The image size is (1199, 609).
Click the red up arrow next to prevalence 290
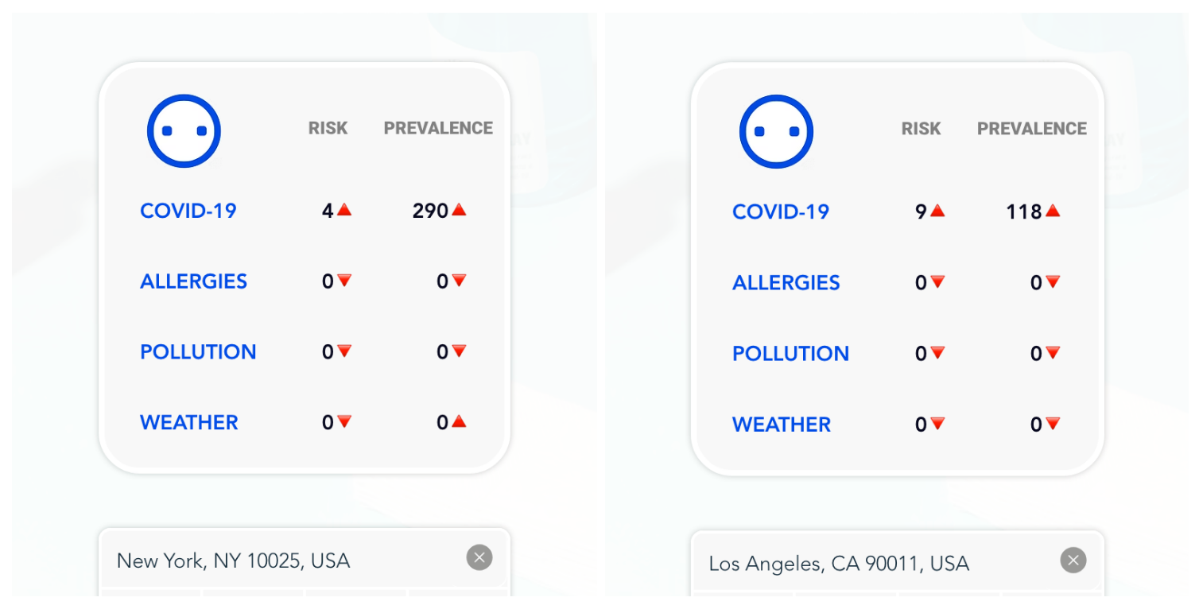pyautogui.click(x=459, y=210)
